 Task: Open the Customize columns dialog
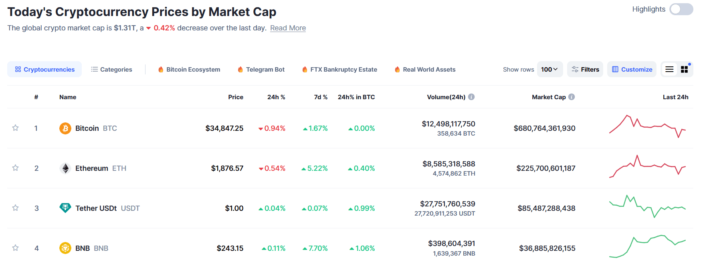point(632,69)
